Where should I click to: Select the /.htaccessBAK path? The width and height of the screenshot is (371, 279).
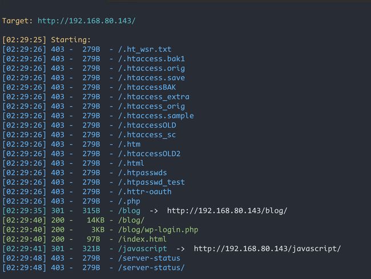(x=147, y=87)
